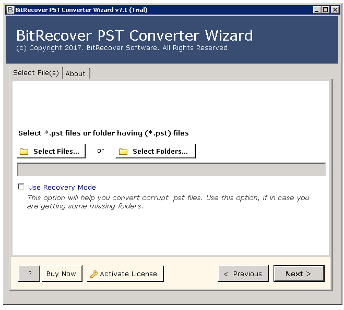Screen dimensions: 344x310
Task: Click the BitRecover app icon in title bar
Action: click(10, 10)
